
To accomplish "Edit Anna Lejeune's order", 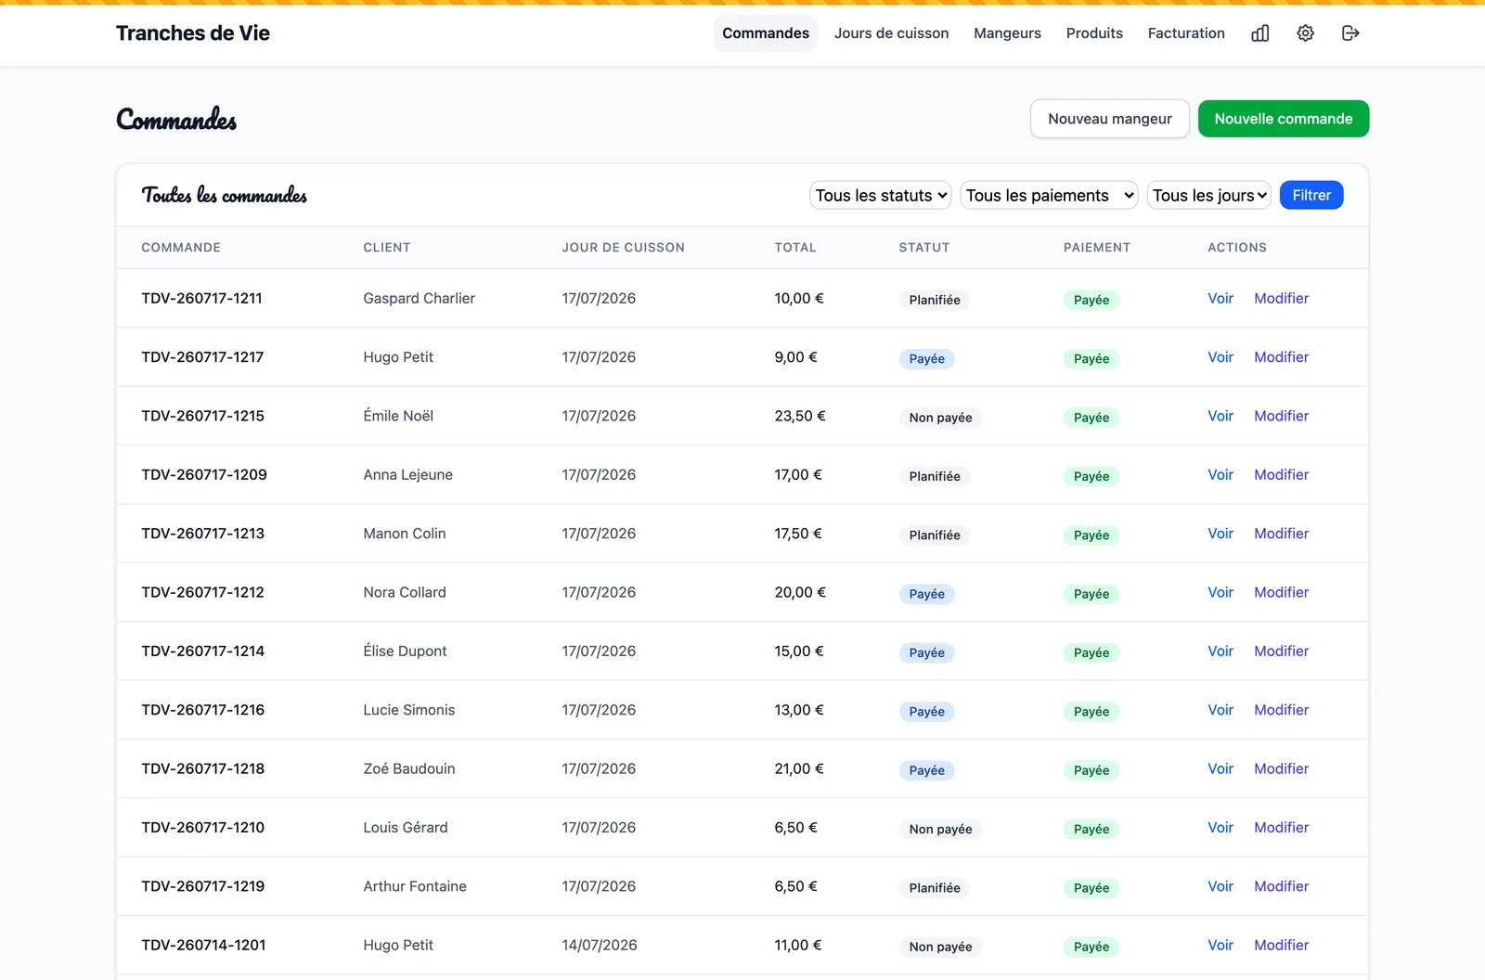I will point(1281,474).
